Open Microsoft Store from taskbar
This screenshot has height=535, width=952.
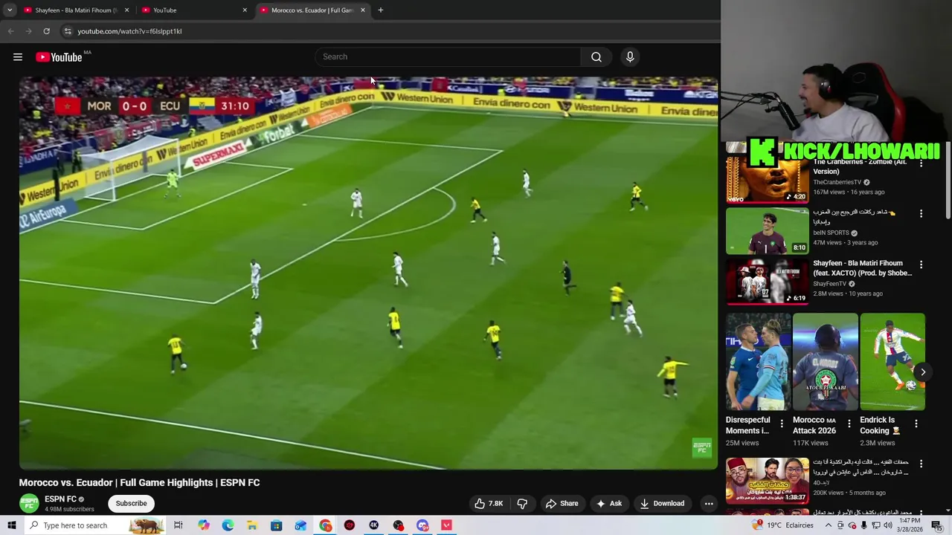click(x=276, y=525)
